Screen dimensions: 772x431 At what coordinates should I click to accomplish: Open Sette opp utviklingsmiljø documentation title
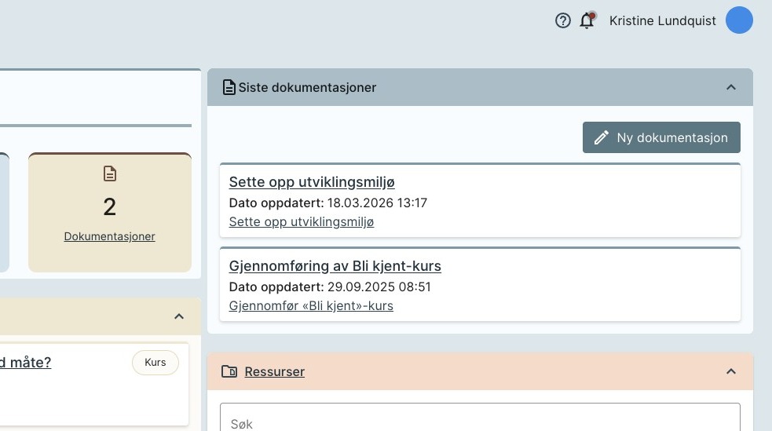tap(312, 182)
